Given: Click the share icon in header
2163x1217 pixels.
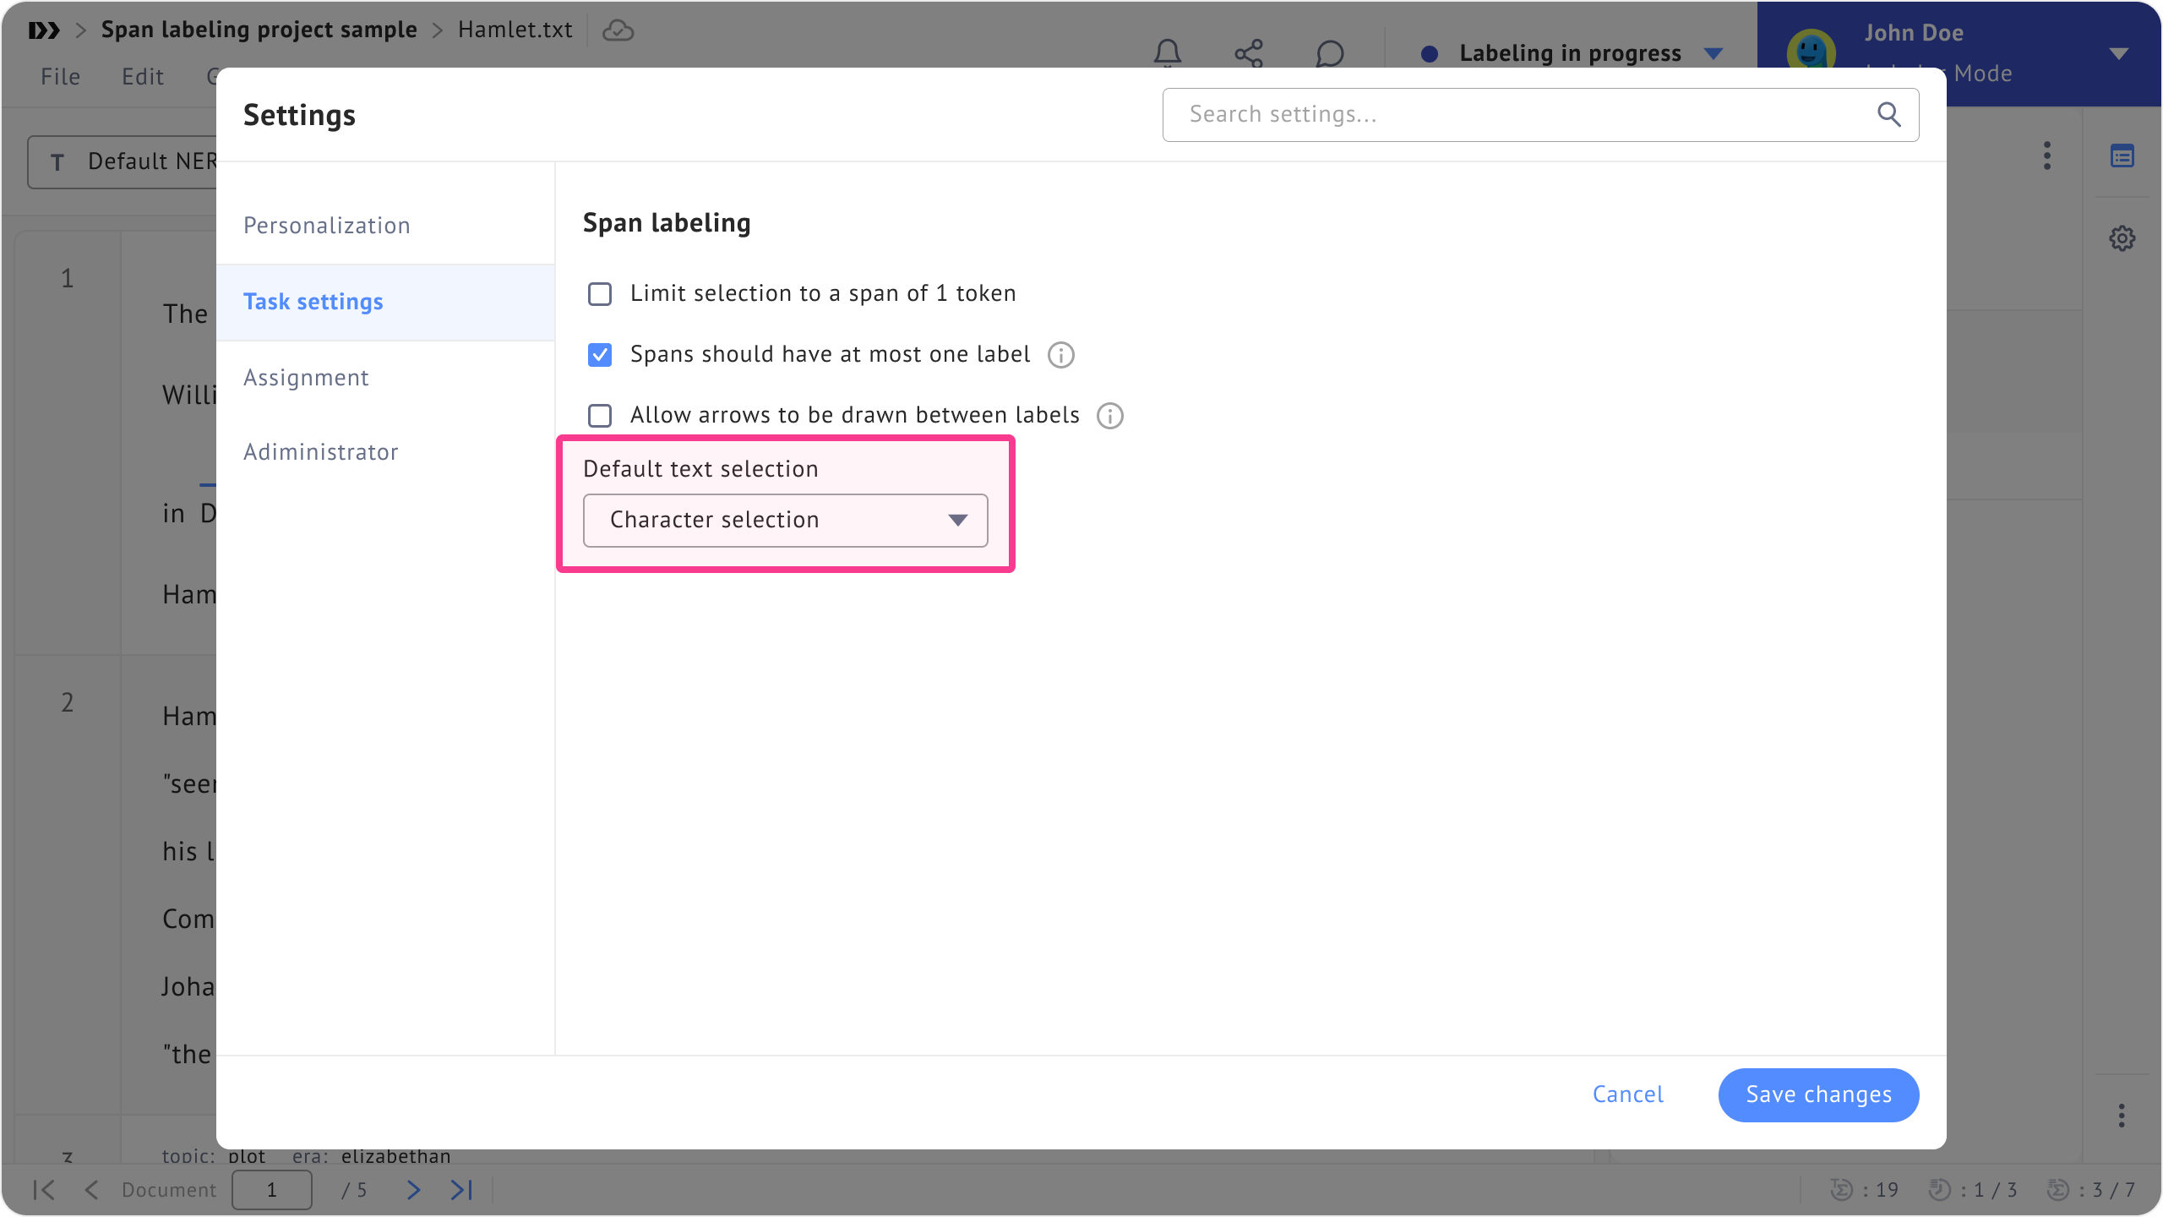Looking at the screenshot, I should tap(1249, 53).
